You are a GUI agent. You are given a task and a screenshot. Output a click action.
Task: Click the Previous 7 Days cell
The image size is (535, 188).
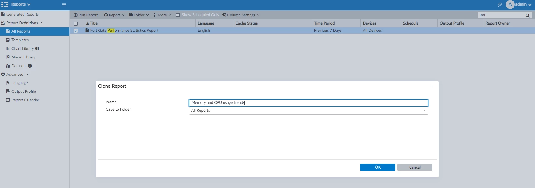click(328, 30)
